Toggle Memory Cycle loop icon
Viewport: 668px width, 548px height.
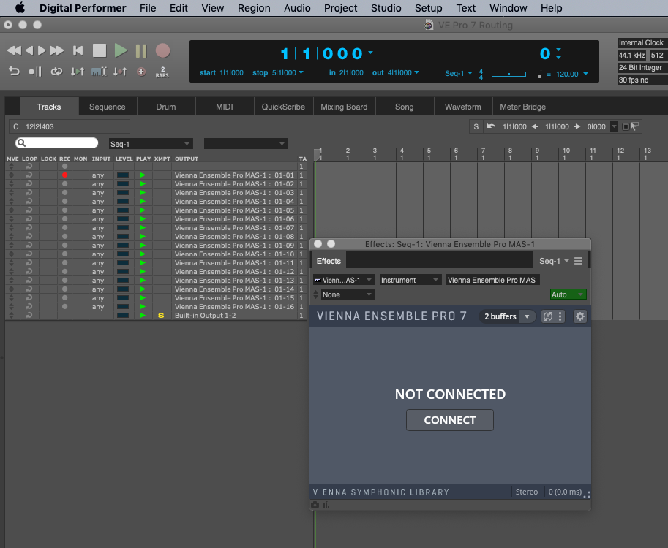coord(56,72)
